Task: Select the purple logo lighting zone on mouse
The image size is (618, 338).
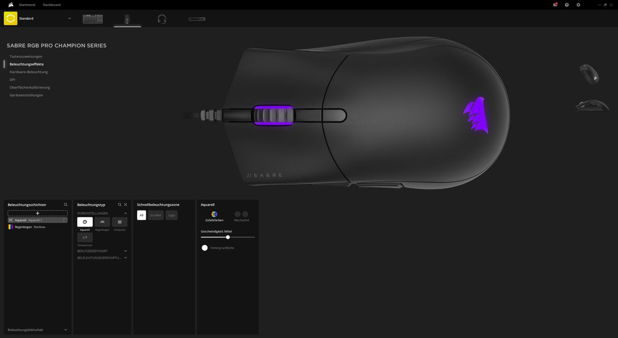Action: coord(476,115)
